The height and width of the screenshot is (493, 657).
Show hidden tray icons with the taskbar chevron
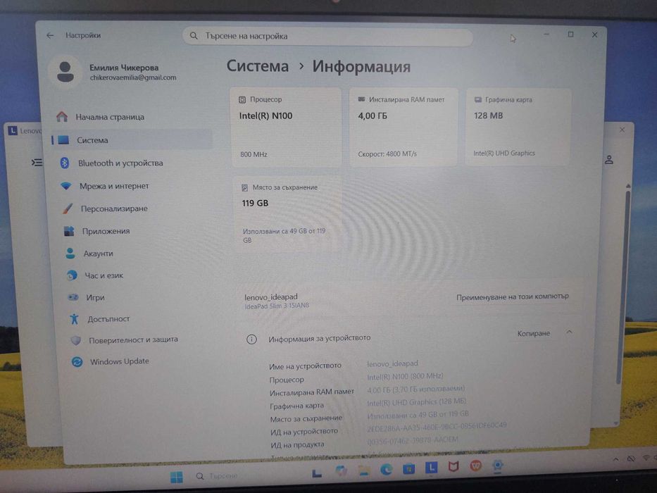click(x=615, y=459)
